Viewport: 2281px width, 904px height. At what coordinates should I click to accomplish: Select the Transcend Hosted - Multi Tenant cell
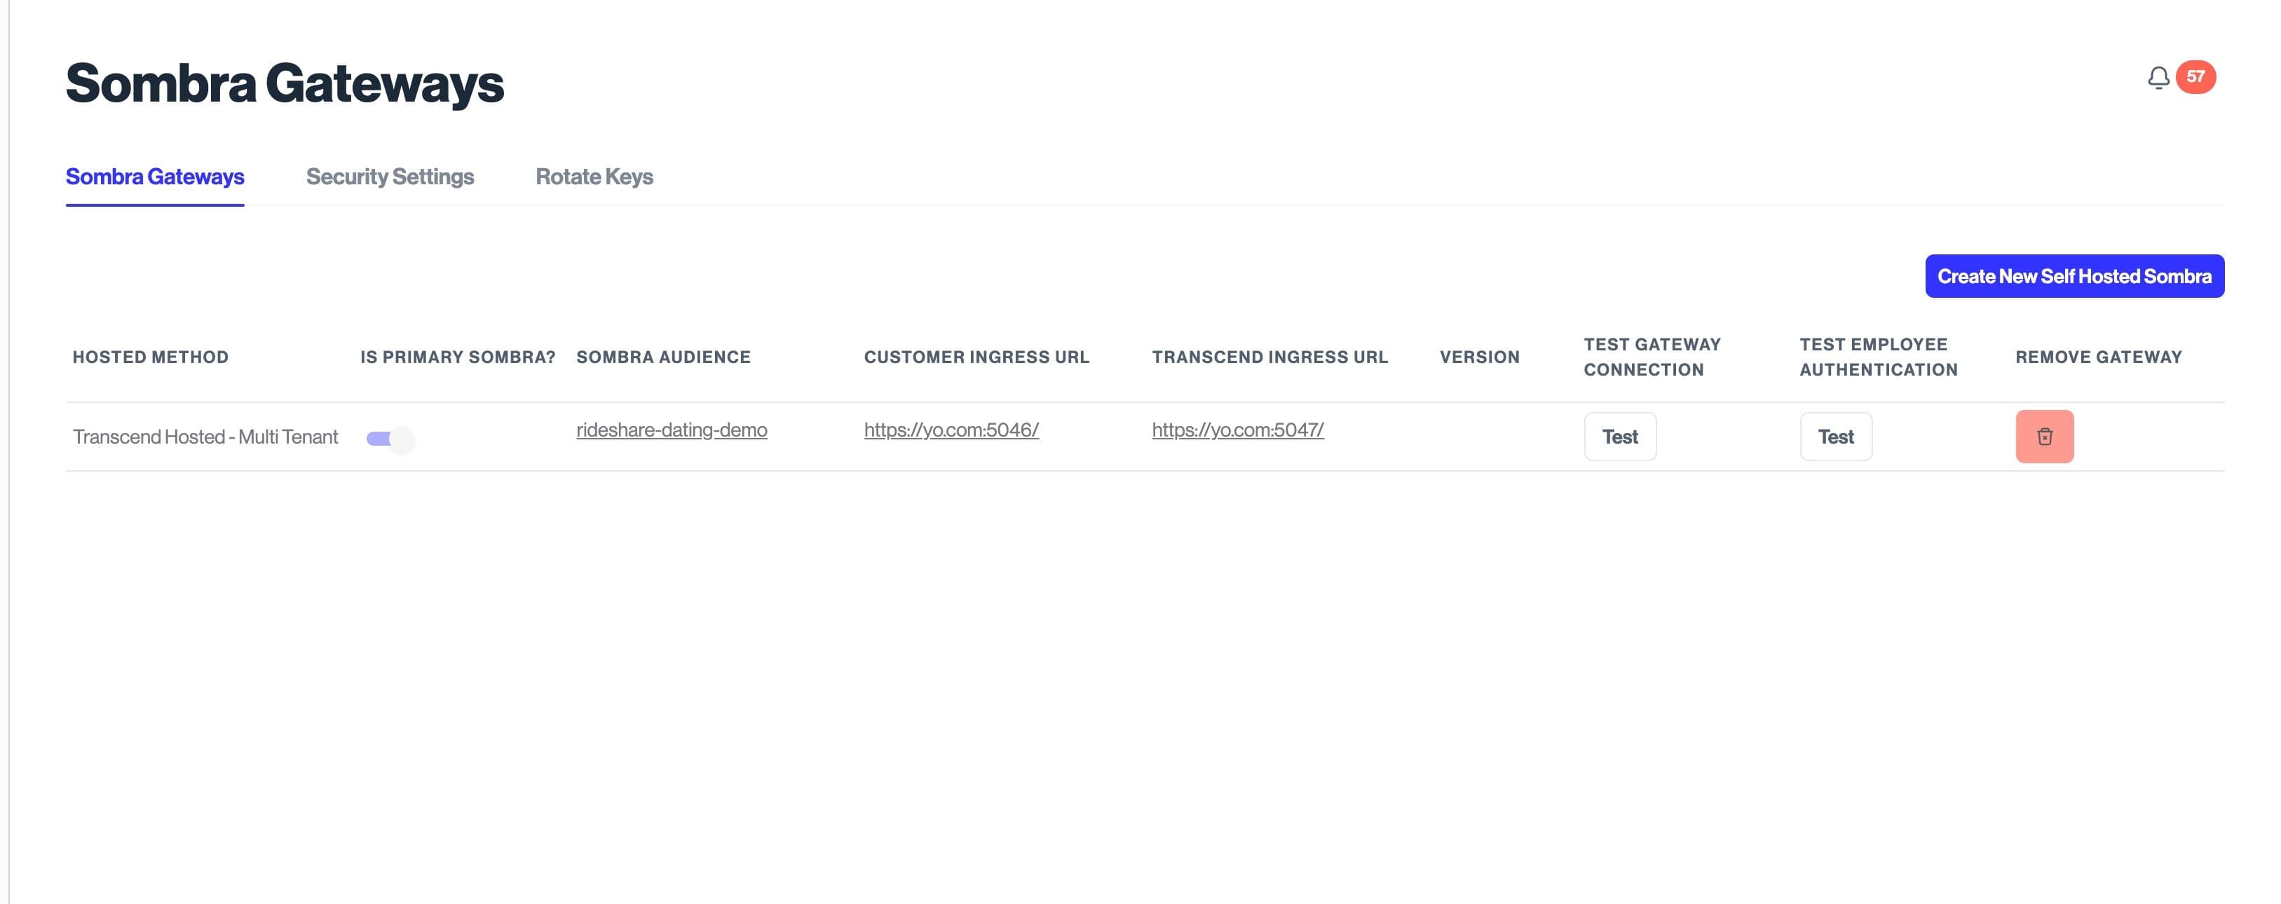point(205,437)
